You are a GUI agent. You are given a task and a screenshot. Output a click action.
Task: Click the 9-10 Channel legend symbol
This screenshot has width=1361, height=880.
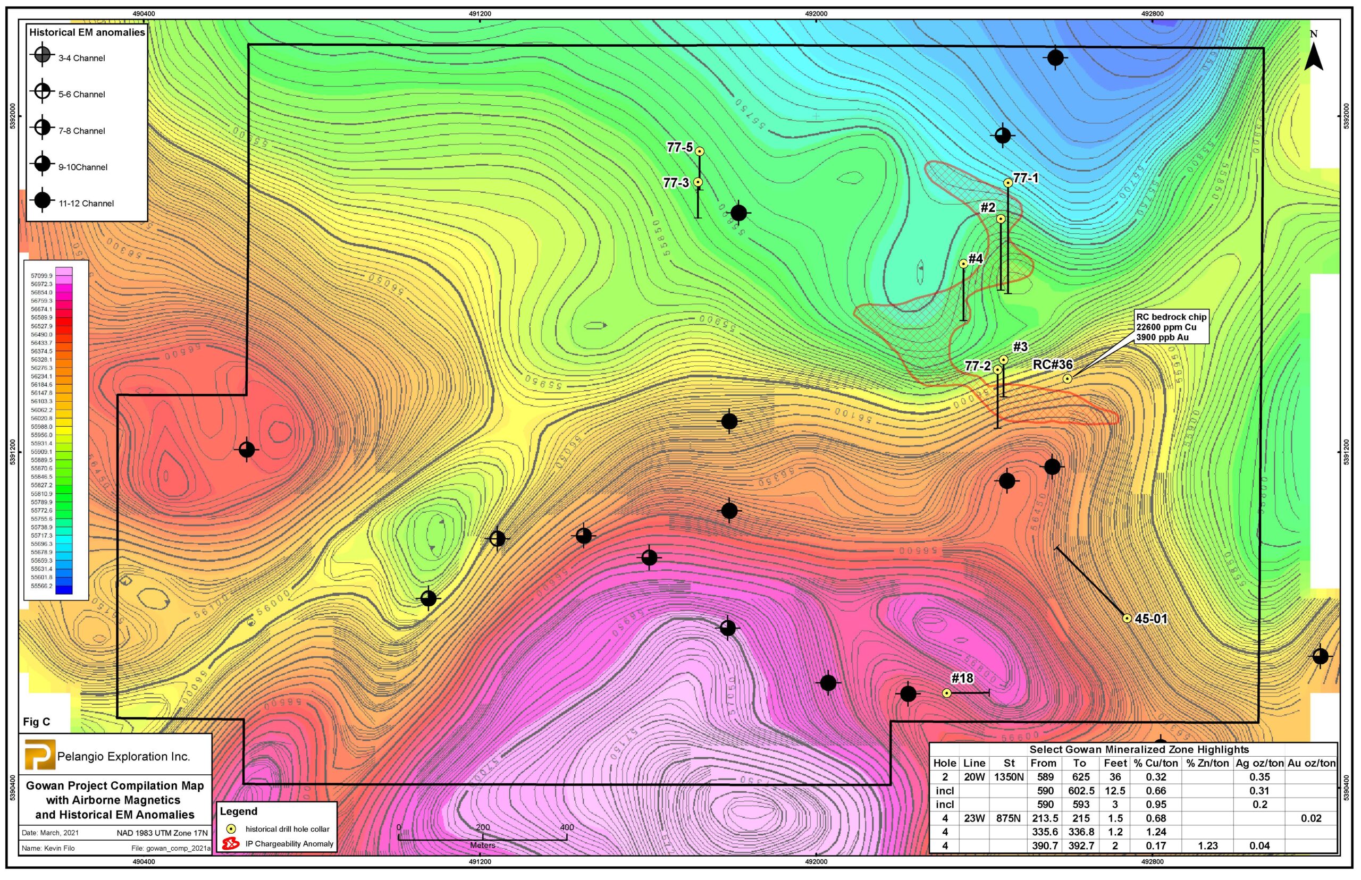point(41,165)
